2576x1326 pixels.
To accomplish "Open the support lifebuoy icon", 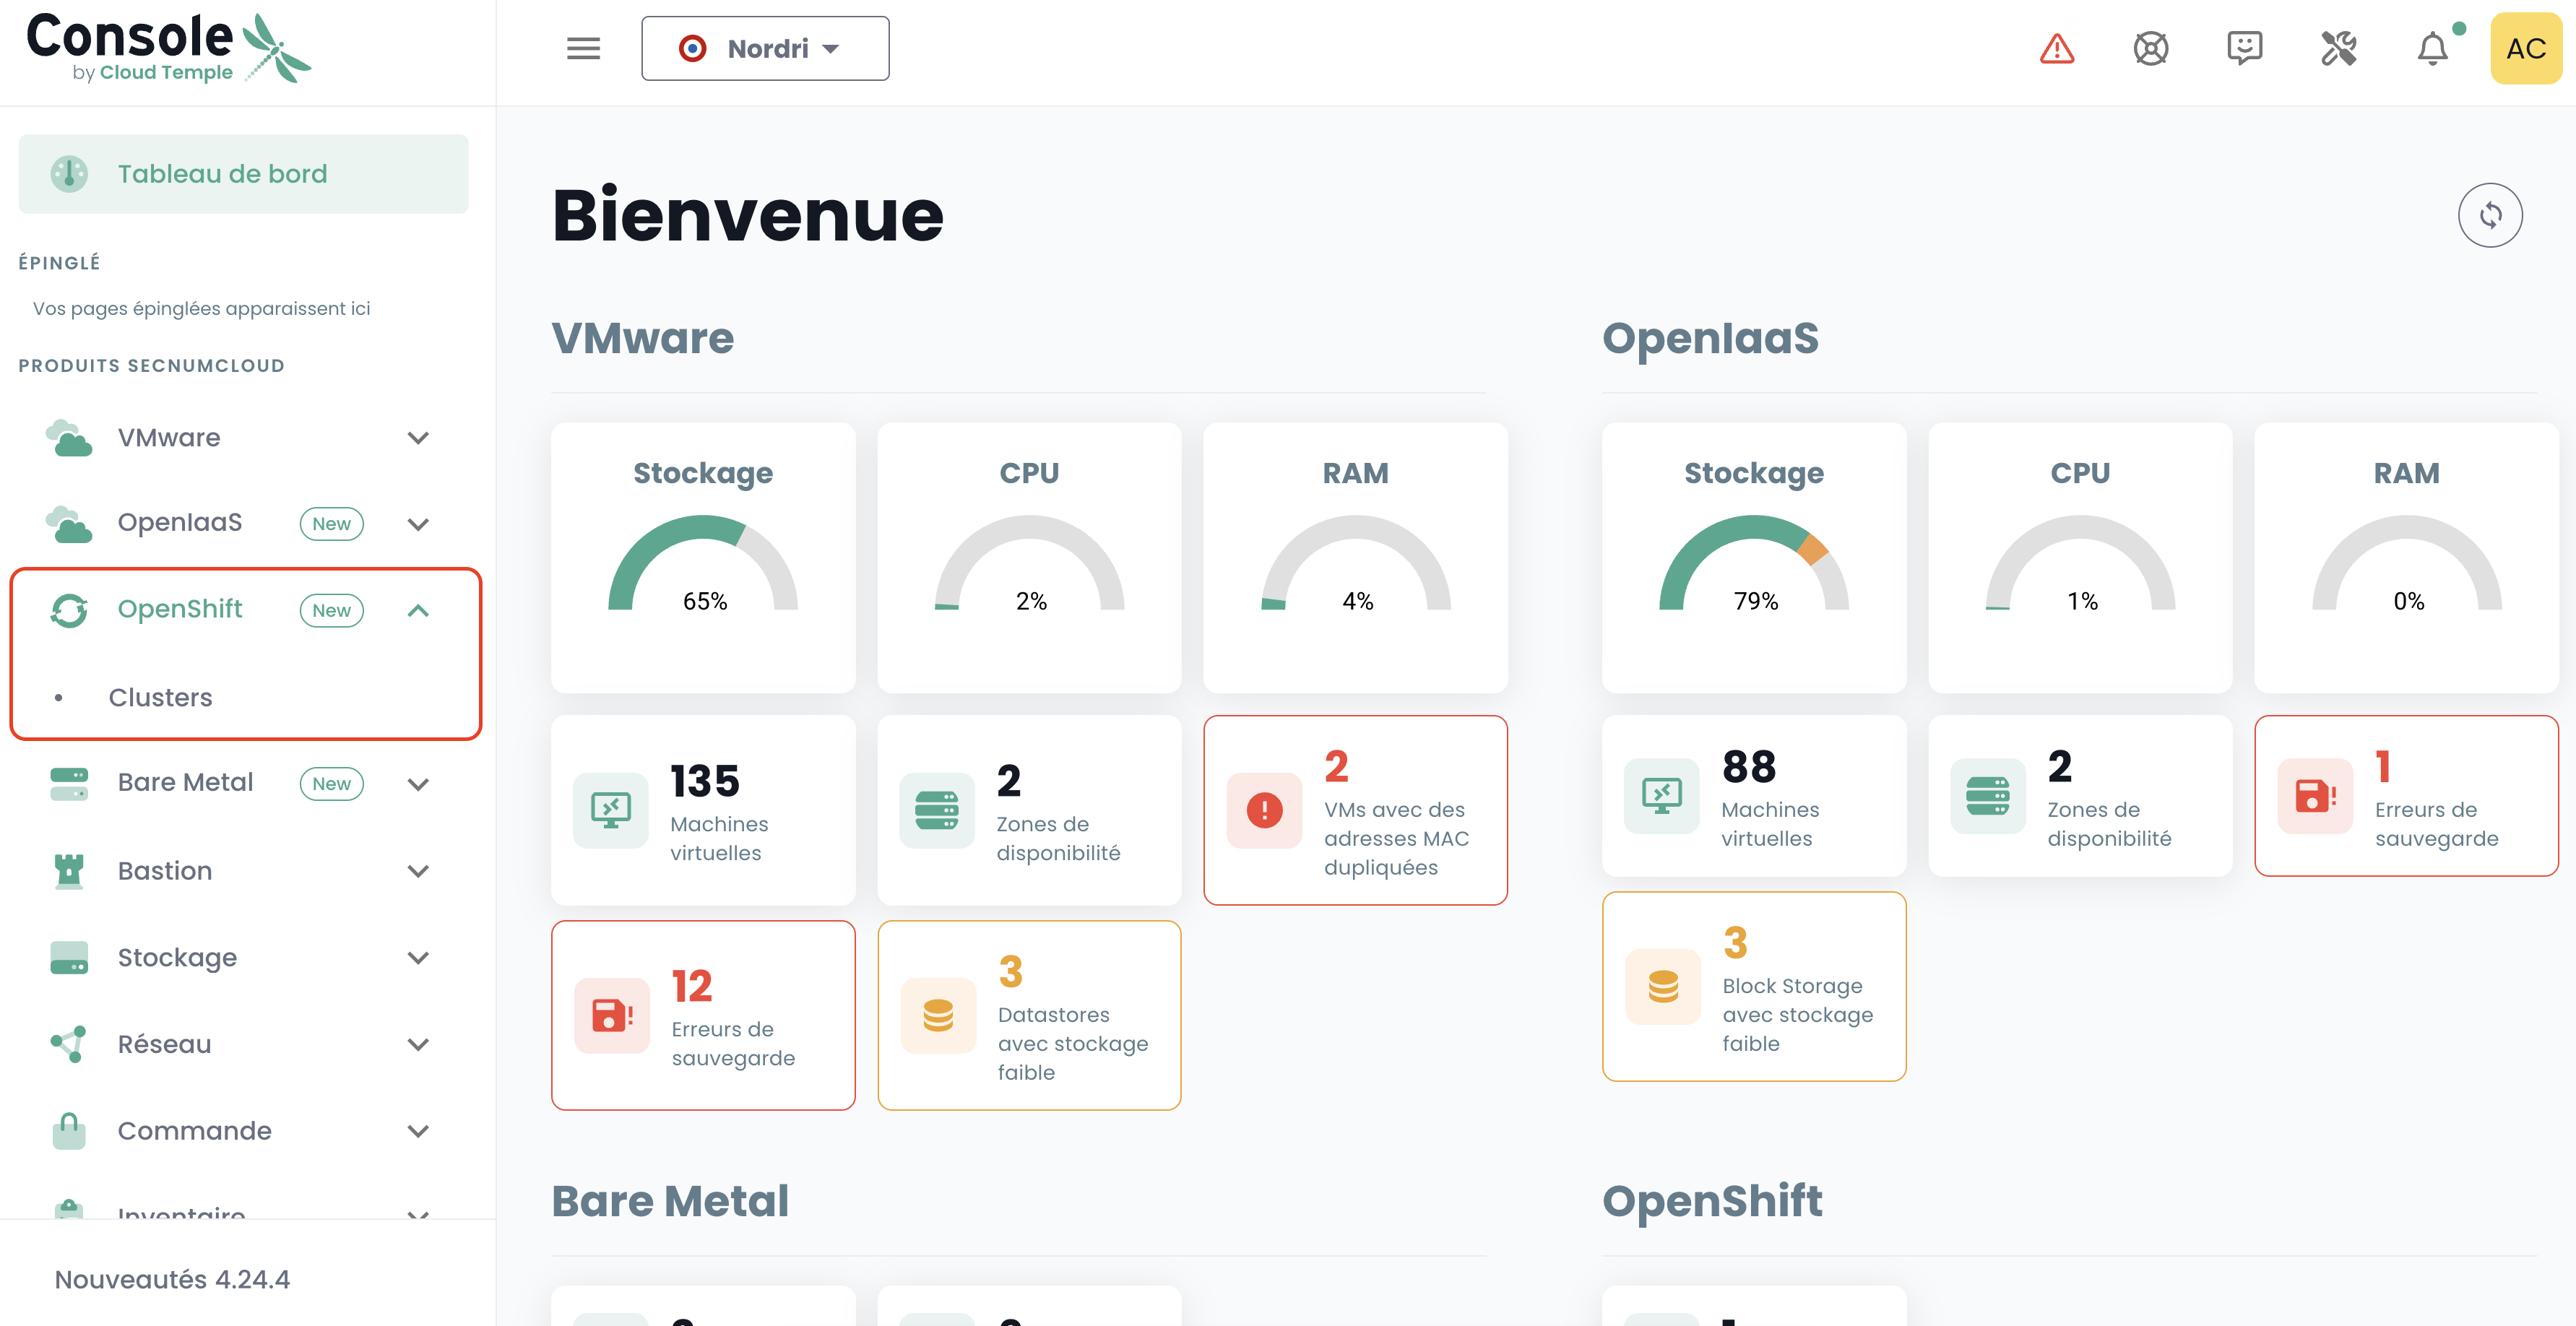I will tap(2150, 48).
